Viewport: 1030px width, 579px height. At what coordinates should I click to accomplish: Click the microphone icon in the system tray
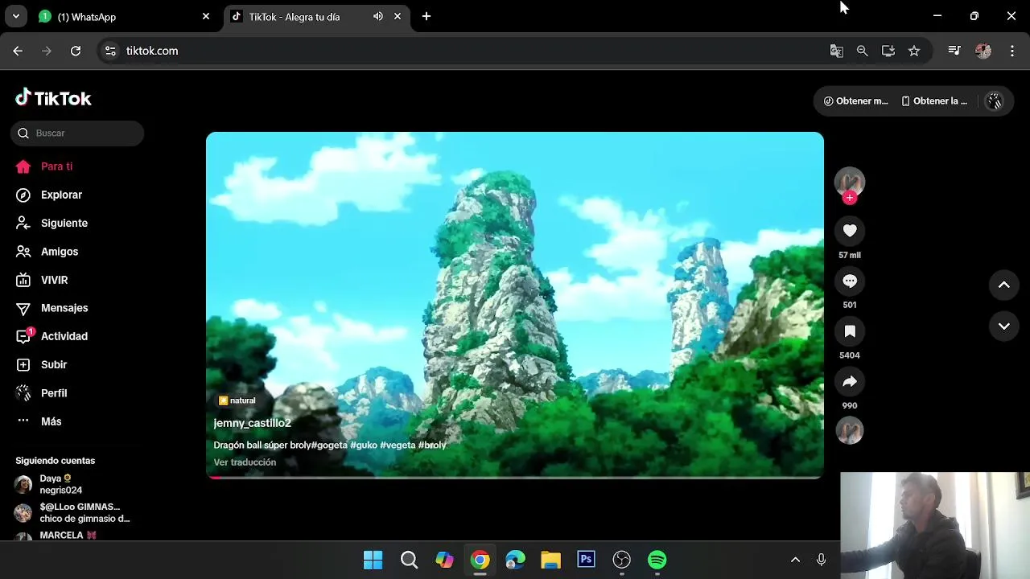click(x=821, y=560)
